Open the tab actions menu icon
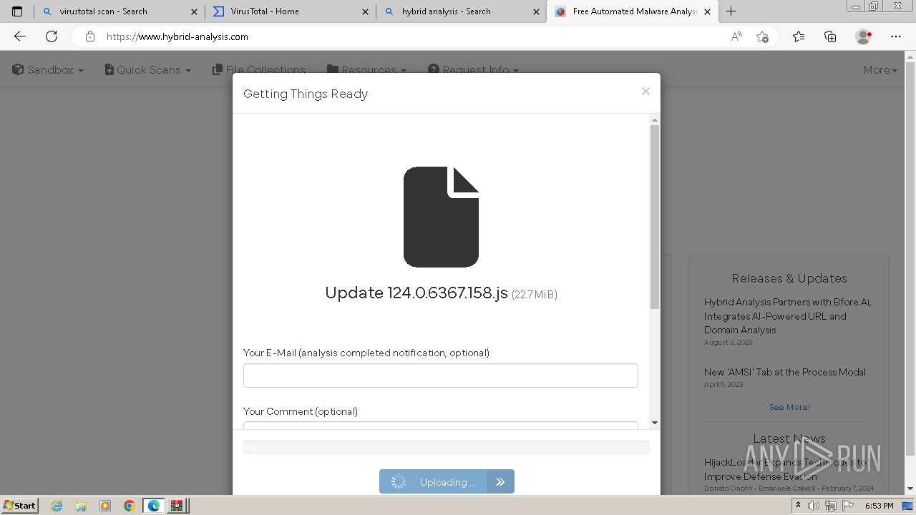 pyautogui.click(x=17, y=11)
